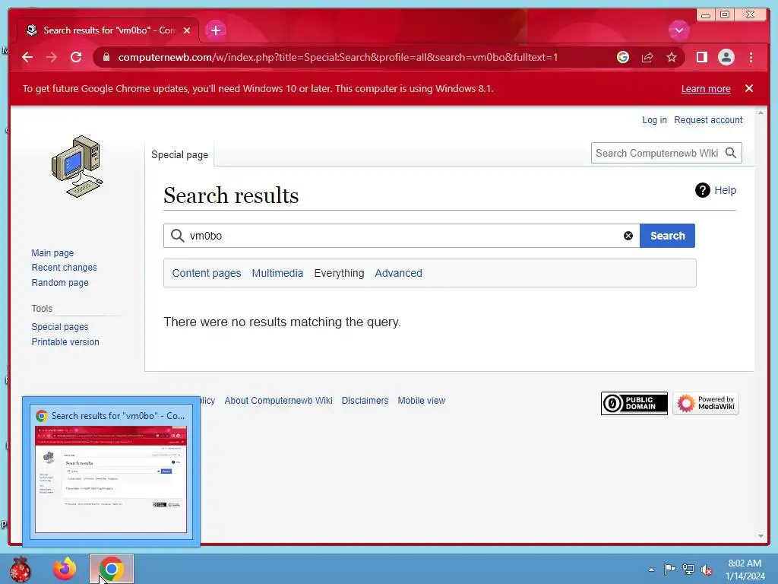Show hidden tray icons arrow
The height and width of the screenshot is (584, 778).
pyautogui.click(x=651, y=570)
